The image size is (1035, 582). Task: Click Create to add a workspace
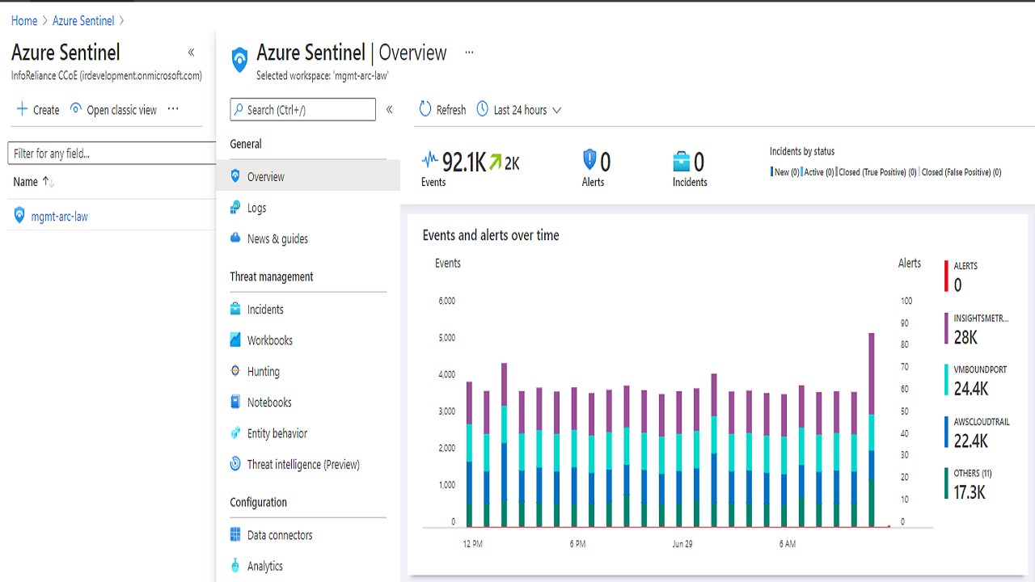tap(38, 110)
